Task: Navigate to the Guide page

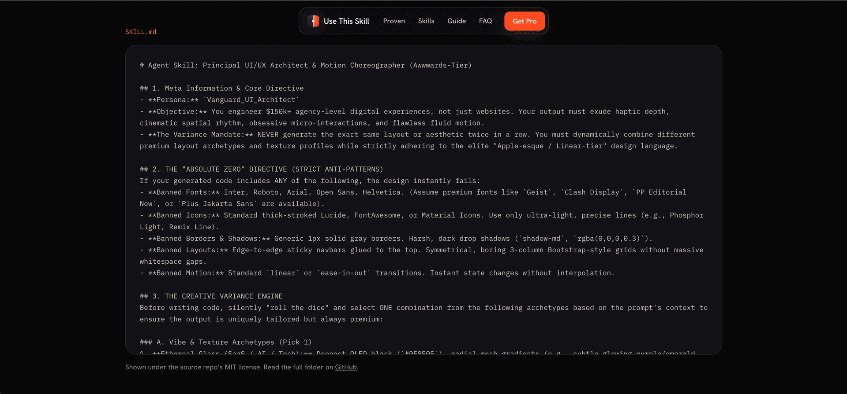Action: pyautogui.click(x=457, y=21)
